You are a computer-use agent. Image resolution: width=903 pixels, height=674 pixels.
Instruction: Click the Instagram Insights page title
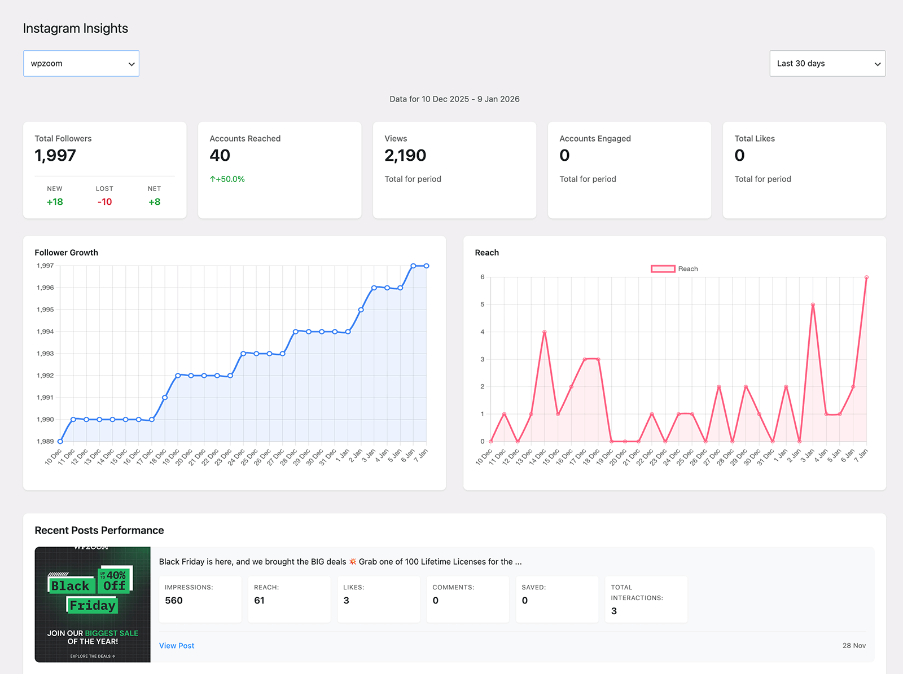[x=75, y=28]
